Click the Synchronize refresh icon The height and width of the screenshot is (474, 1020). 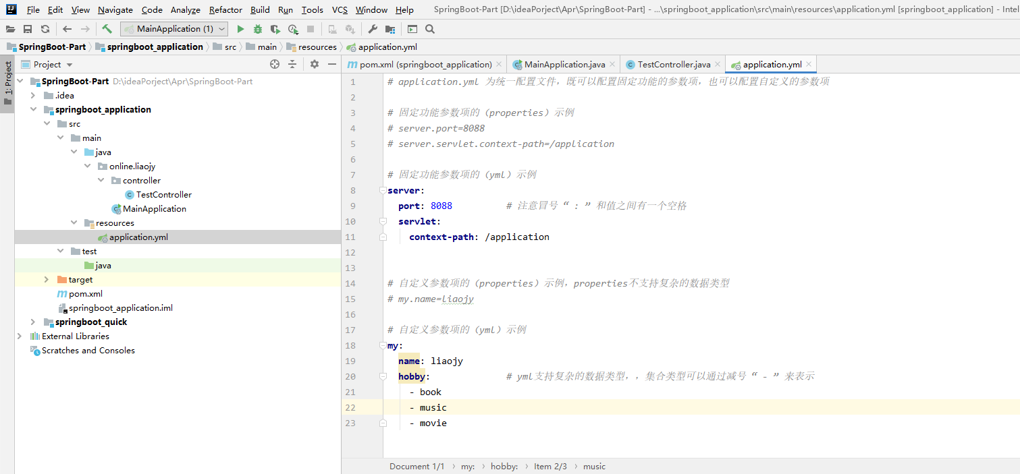point(45,29)
